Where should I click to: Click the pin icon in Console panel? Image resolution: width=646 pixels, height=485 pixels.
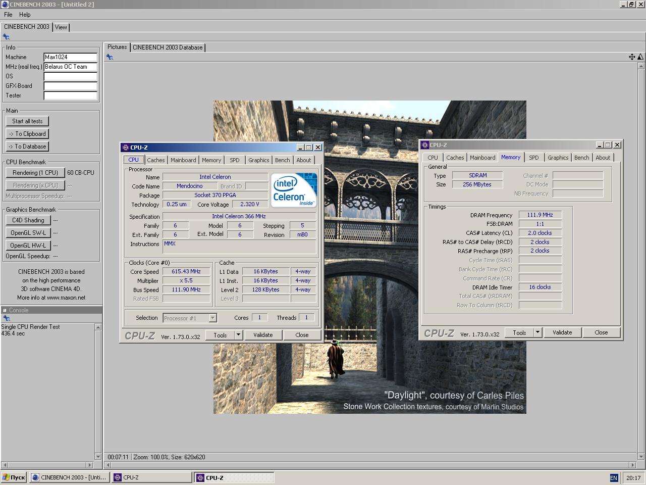6,318
